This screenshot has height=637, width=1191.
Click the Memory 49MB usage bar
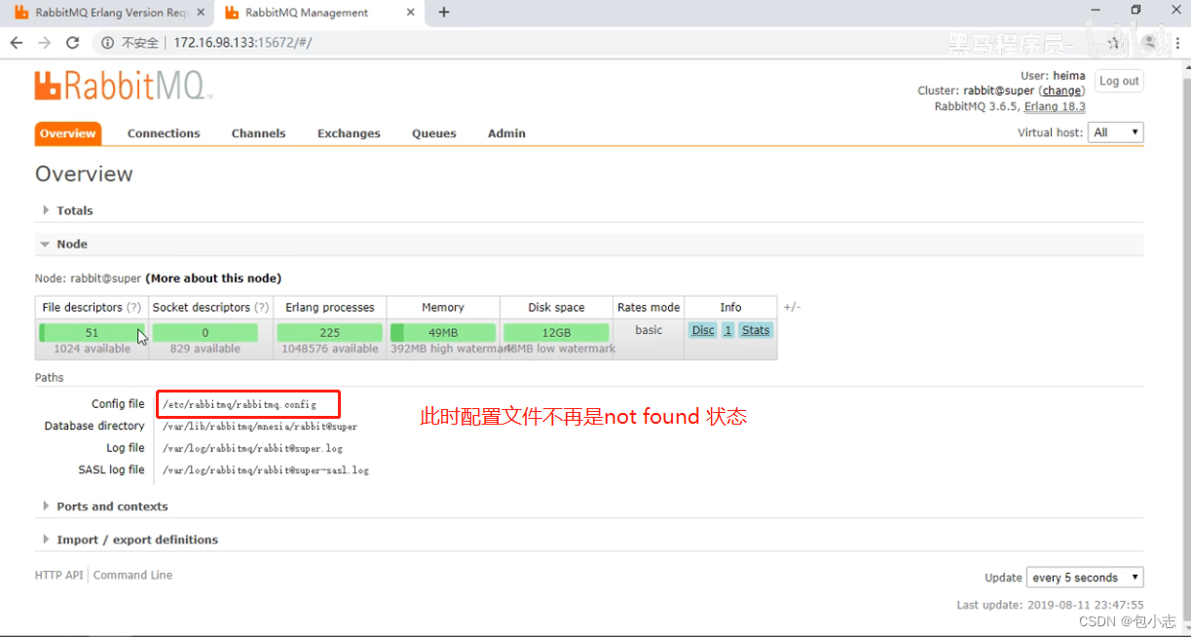point(443,333)
